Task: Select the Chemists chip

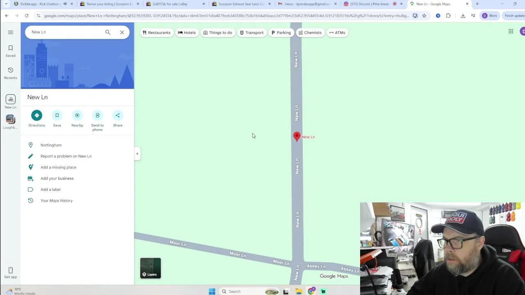Action: (310, 32)
